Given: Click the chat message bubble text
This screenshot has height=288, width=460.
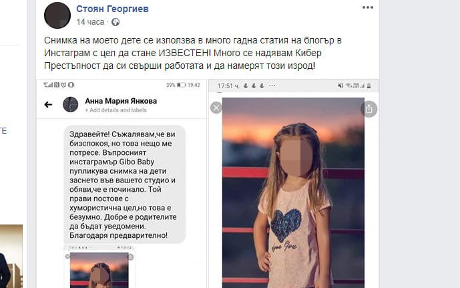Looking at the screenshot, I should (125, 184).
